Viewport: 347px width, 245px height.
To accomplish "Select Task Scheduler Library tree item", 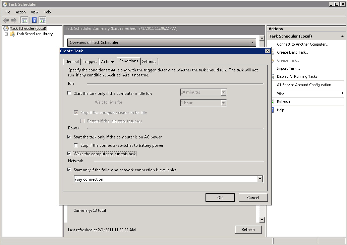I will click(35, 34).
